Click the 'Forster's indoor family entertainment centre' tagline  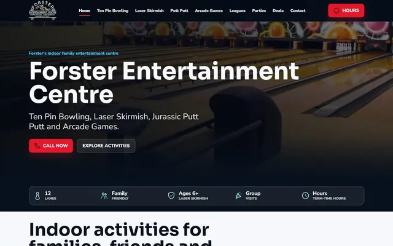pos(74,54)
